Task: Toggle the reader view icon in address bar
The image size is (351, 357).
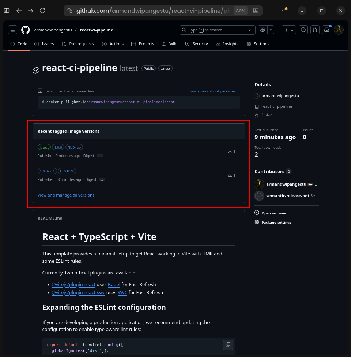Action: [x=256, y=11]
